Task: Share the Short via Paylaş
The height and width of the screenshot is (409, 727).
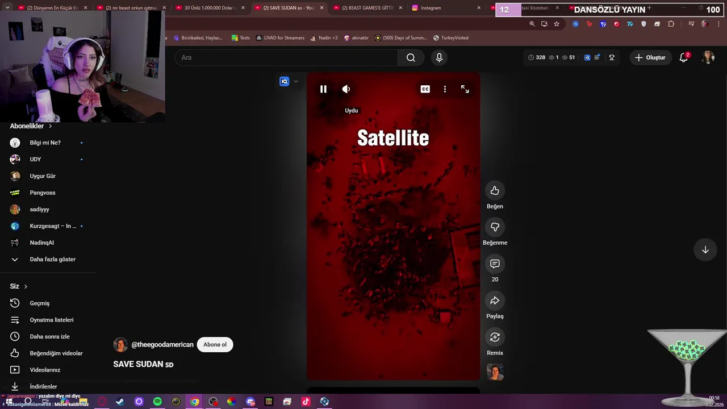Action: pos(495,301)
